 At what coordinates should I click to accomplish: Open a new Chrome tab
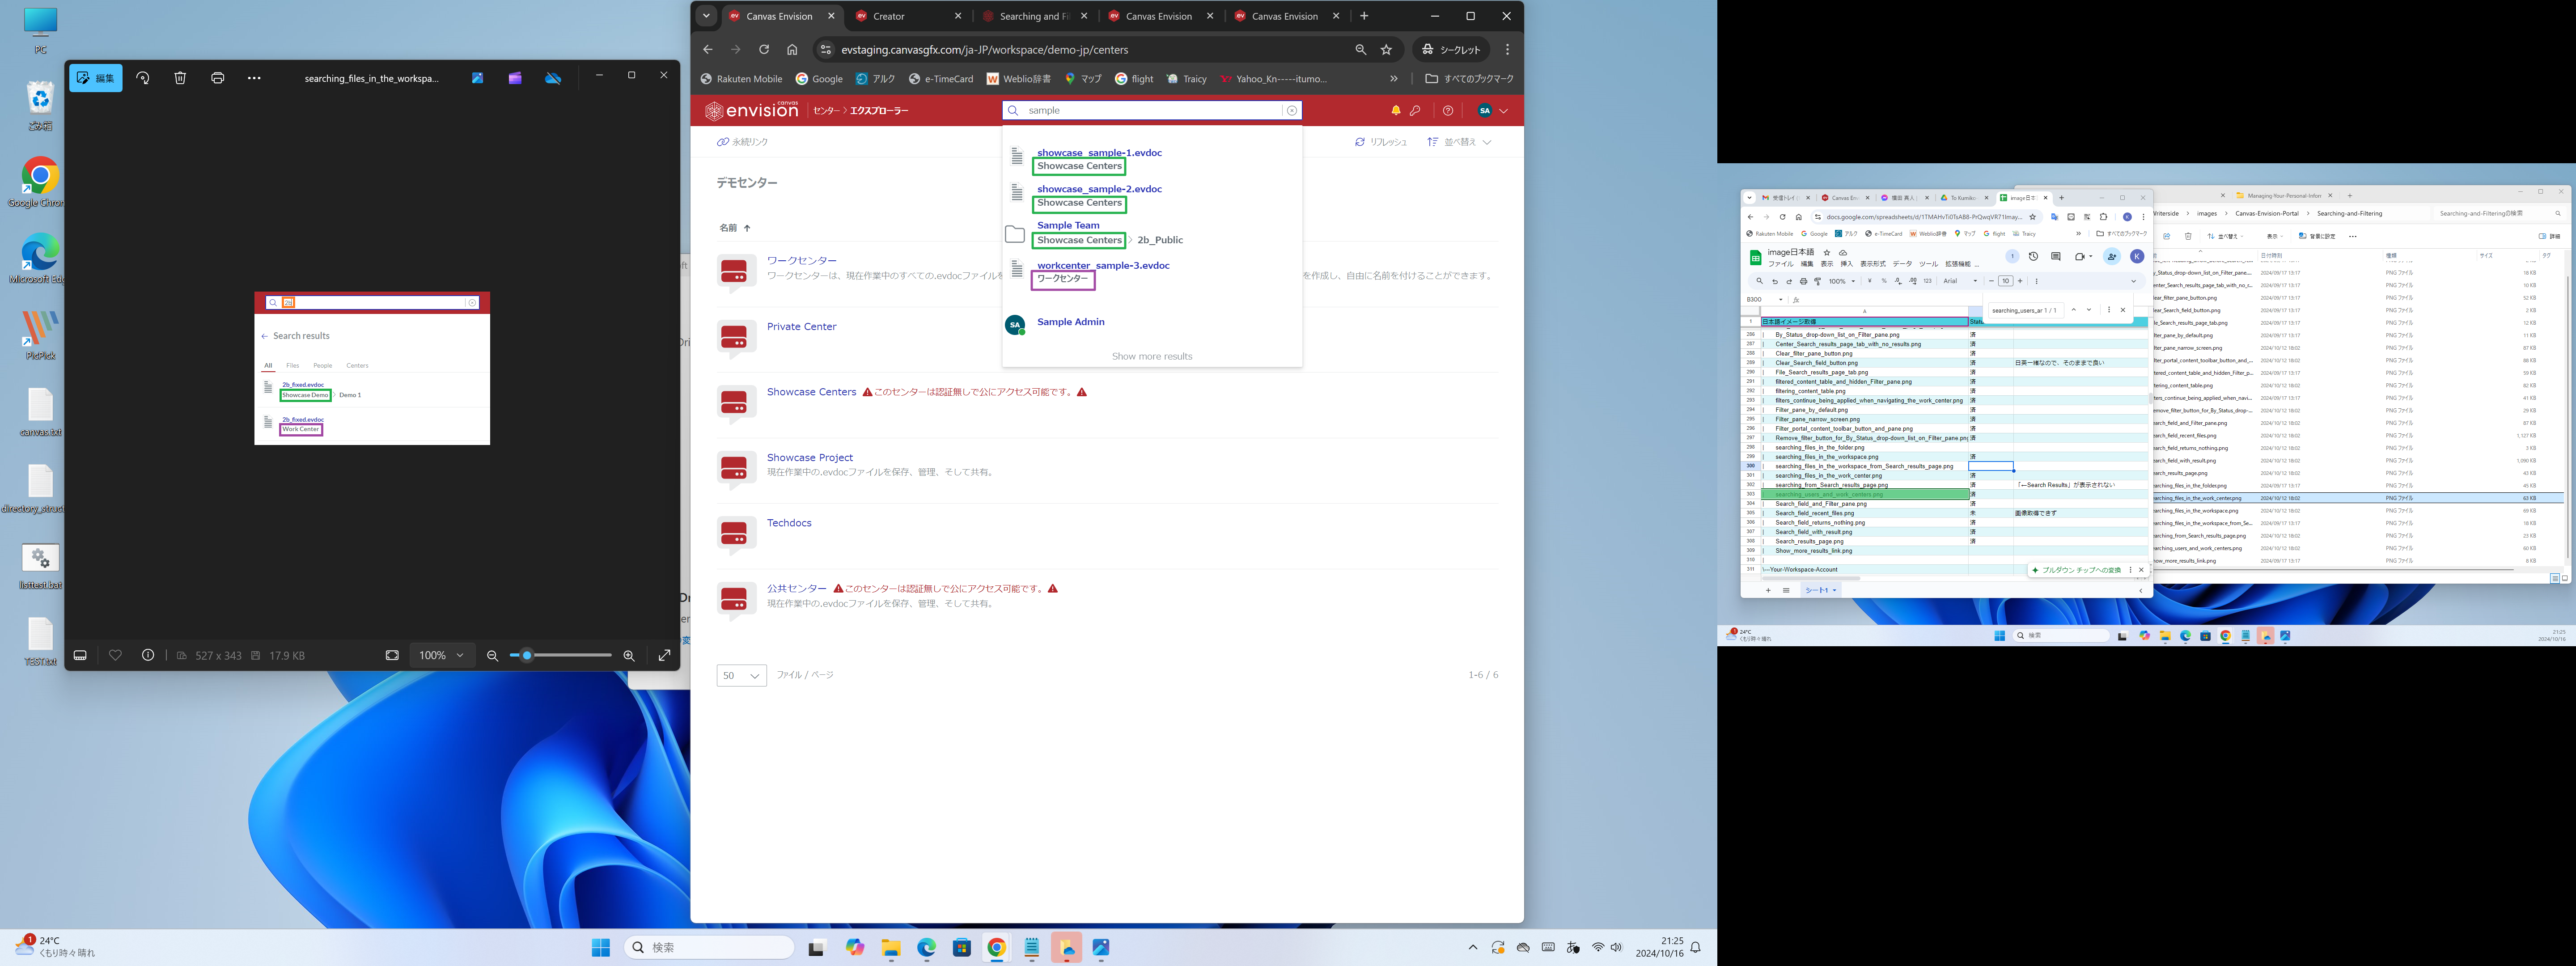pos(1364,16)
